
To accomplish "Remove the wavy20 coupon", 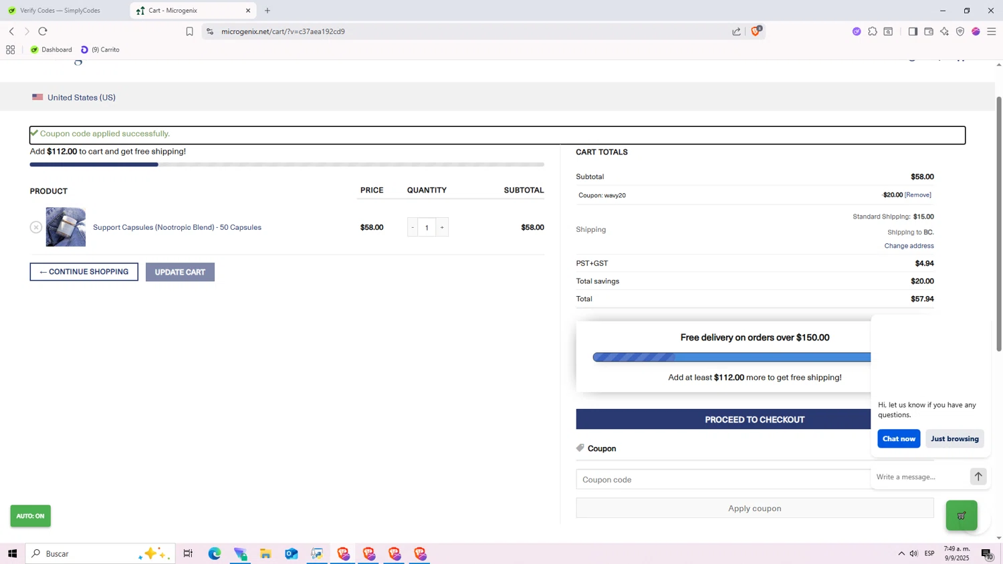I will [x=917, y=195].
